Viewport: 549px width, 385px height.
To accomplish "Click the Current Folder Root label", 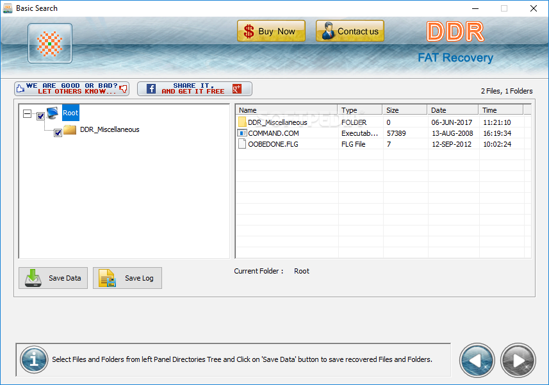I will pos(272,271).
